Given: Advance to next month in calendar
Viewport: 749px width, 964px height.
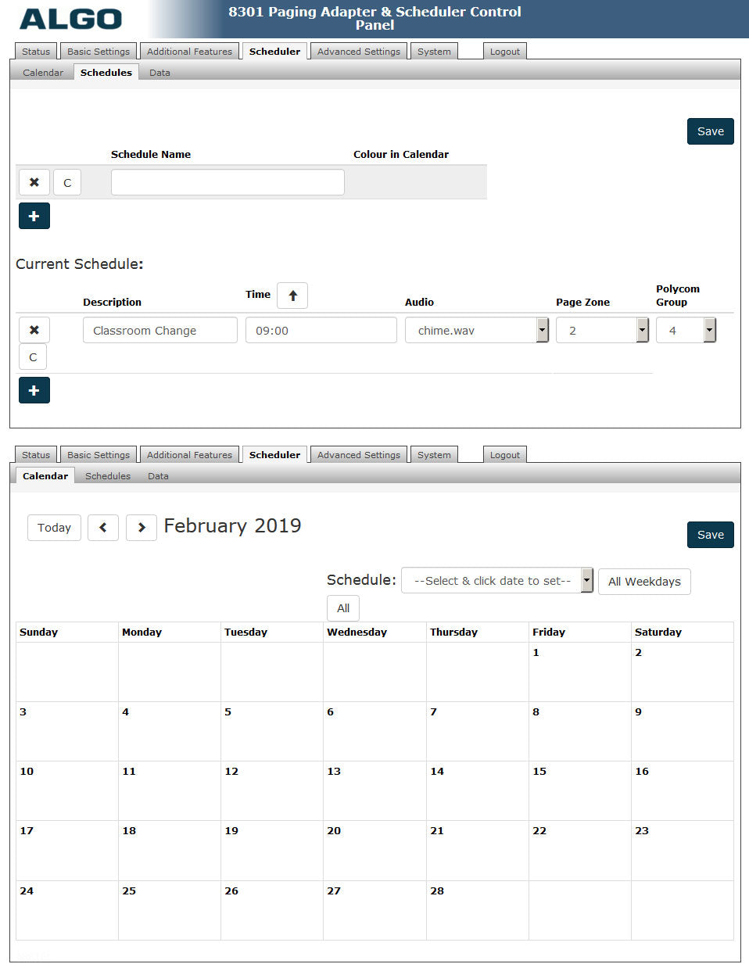Looking at the screenshot, I should (142, 528).
